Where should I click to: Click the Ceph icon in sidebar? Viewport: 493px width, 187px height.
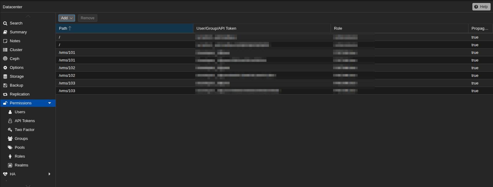click(x=5, y=59)
